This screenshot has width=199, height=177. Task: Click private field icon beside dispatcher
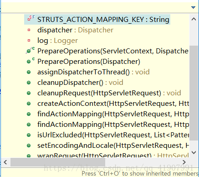pos(29,30)
